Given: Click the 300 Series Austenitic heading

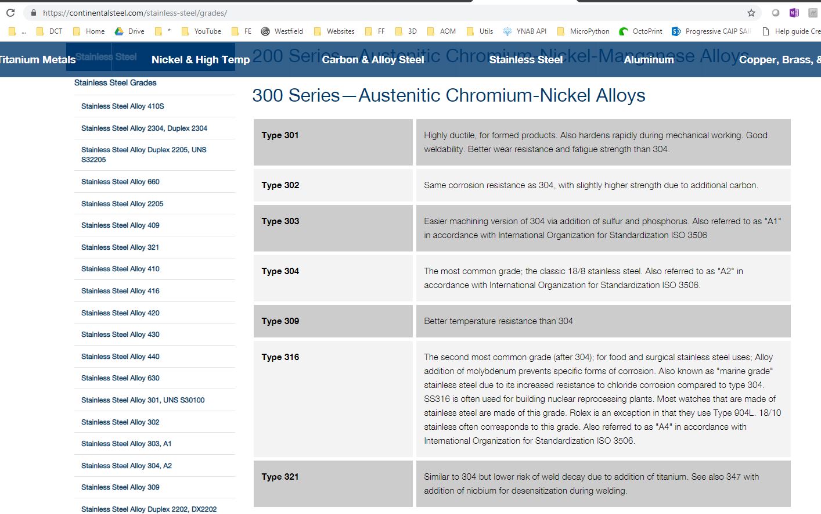Looking at the screenshot, I should click(x=449, y=95).
